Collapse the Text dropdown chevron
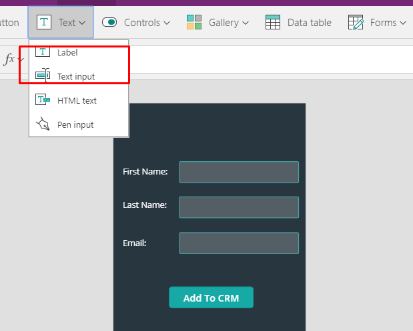This screenshot has height=331, width=413. pyautogui.click(x=82, y=23)
